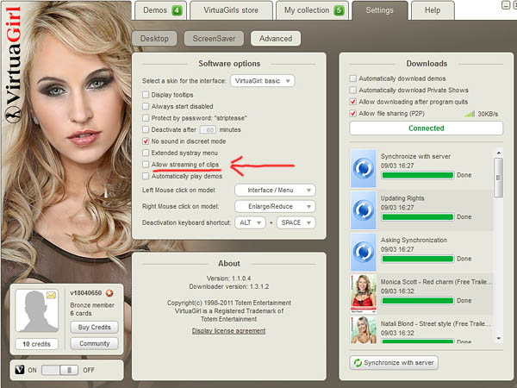This screenshot has height=388, width=517.
Task: Click the Buy Credits button
Action: [95, 328]
